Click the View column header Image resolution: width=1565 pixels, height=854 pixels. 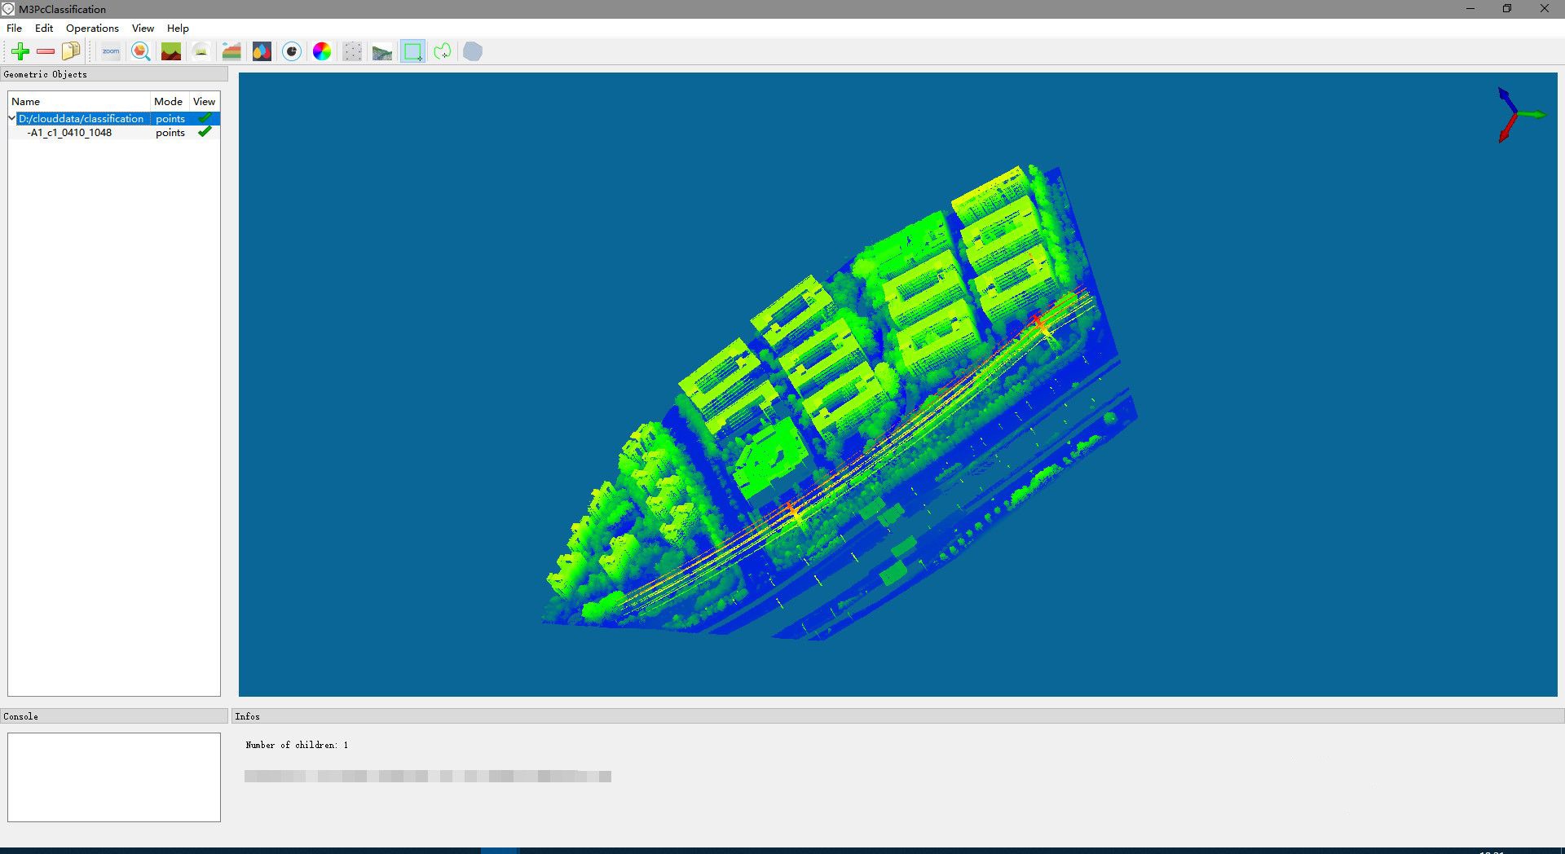204,101
